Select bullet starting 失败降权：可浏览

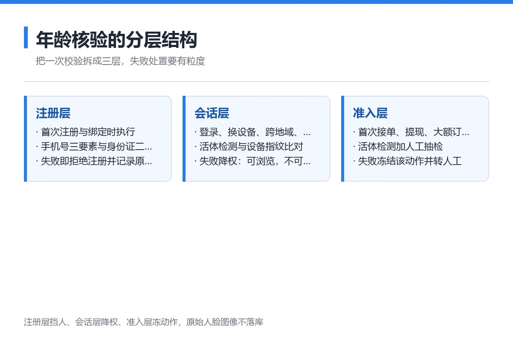click(253, 161)
